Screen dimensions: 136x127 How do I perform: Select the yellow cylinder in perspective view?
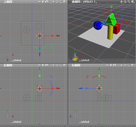[x=110, y=32]
